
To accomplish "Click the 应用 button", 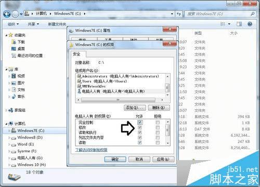I will tap(163, 159).
